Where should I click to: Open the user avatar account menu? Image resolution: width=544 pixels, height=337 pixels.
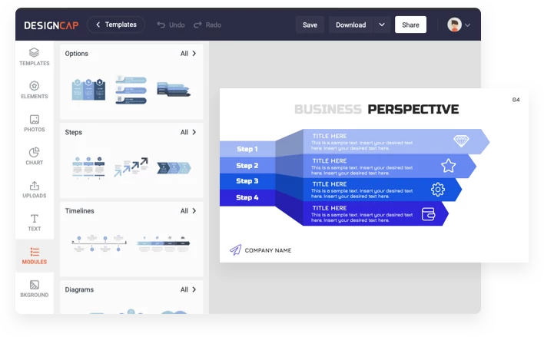tap(459, 25)
